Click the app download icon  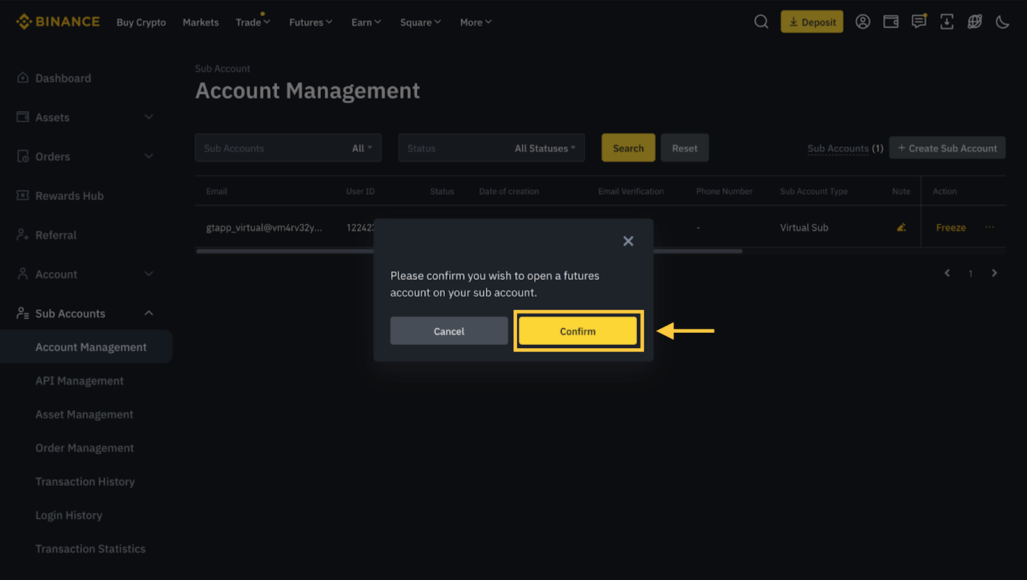point(947,22)
